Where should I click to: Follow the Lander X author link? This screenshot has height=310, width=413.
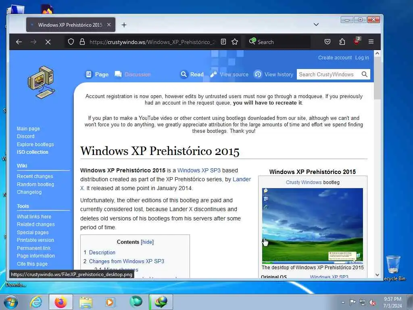[x=242, y=179]
